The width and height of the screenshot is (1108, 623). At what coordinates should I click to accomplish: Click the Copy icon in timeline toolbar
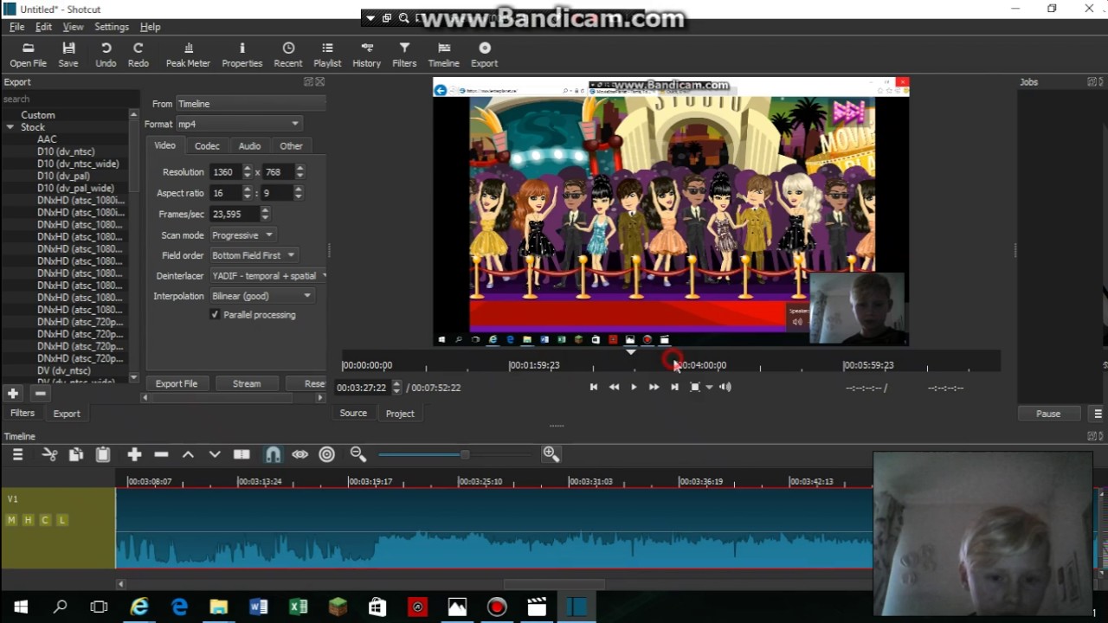pyautogui.click(x=76, y=454)
